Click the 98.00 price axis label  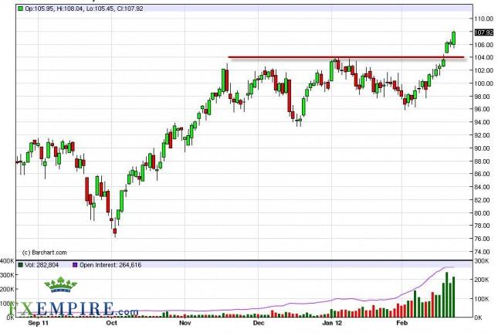click(483, 97)
